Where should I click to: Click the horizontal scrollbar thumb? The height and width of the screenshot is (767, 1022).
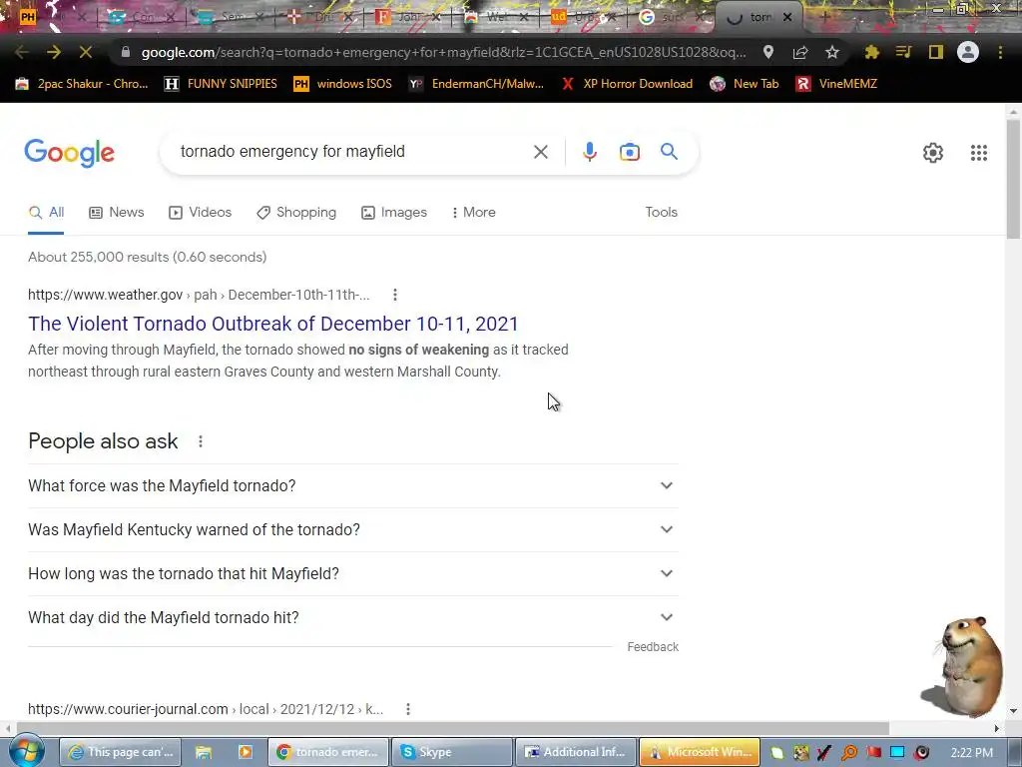453,728
